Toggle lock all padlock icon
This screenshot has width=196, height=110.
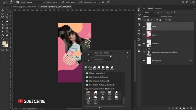(x=160, y=20)
